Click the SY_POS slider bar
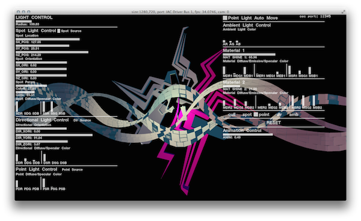 42,46
